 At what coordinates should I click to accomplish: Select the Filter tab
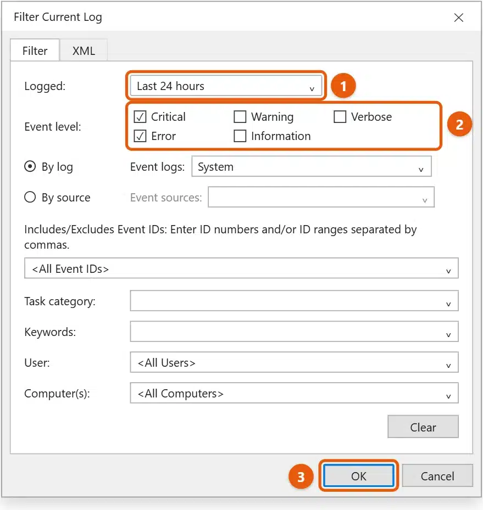pyautogui.click(x=35, y=51)
